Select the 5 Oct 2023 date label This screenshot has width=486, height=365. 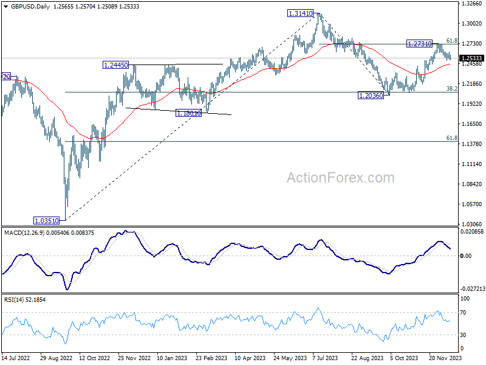[x=404, y=358]
